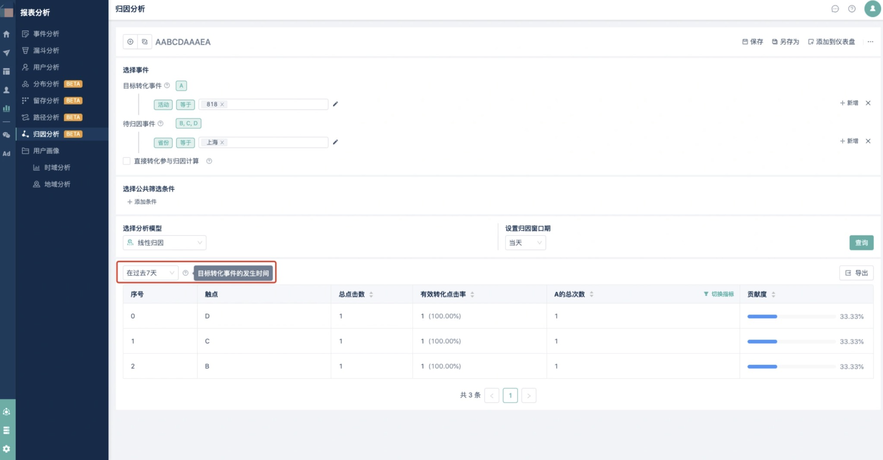Open the 在过去7天 date range dropdown

pos(151,273)
